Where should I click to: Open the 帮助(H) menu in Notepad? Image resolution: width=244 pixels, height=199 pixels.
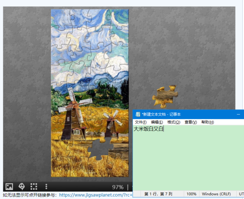coord(207,122)
